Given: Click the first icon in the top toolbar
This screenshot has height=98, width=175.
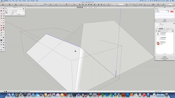Looking at the screenshot, I should [x=3, y=4].
